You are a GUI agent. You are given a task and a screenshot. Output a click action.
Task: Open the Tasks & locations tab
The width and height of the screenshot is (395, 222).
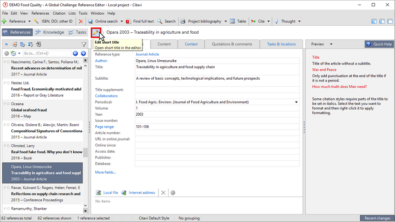[x=282, y=44]
